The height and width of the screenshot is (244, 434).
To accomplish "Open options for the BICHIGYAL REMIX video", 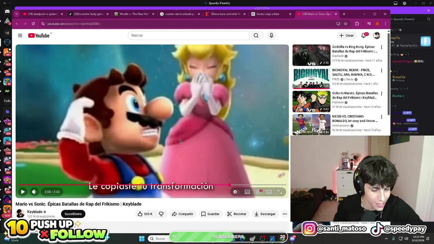I will [381, 70].
